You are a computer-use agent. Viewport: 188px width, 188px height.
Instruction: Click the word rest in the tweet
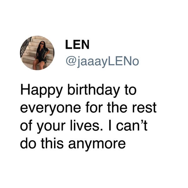144,107
